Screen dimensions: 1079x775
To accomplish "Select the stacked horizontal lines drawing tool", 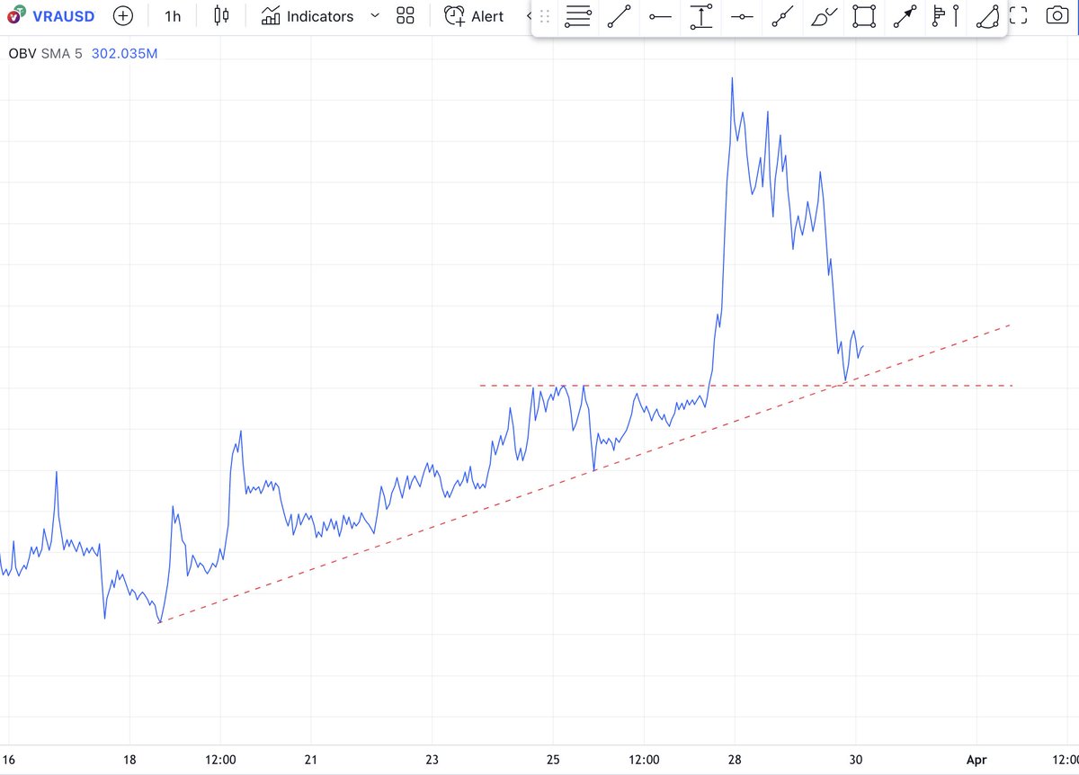I will click(577, 16).
